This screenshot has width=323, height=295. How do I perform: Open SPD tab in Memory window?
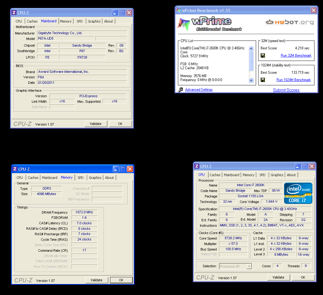pyautogui.click(x=81, y=178)
